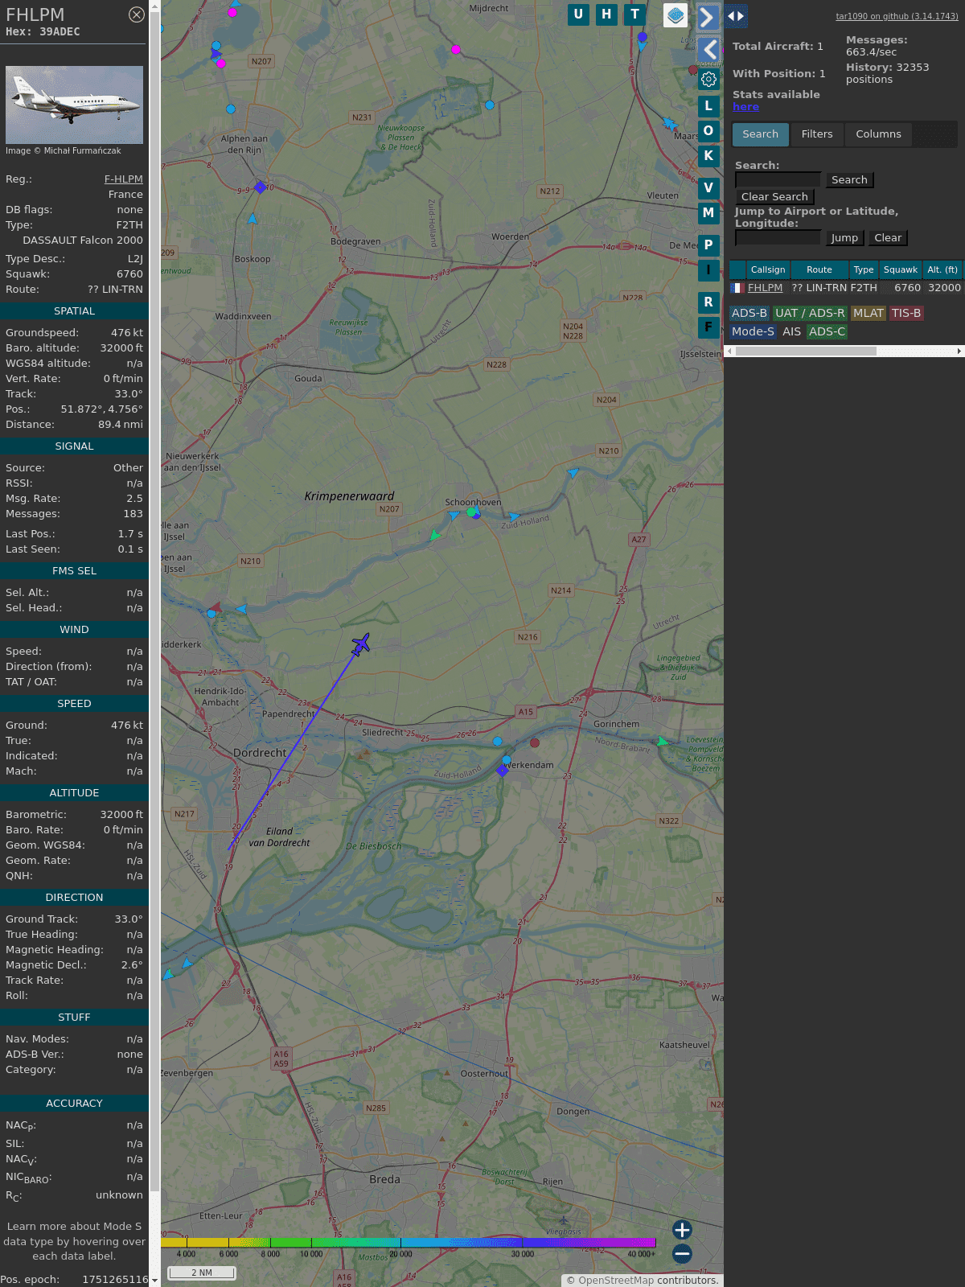Toggle the ADS-B source filter
This screenshot has height=1287, width=965.
[x=749, y=313]
